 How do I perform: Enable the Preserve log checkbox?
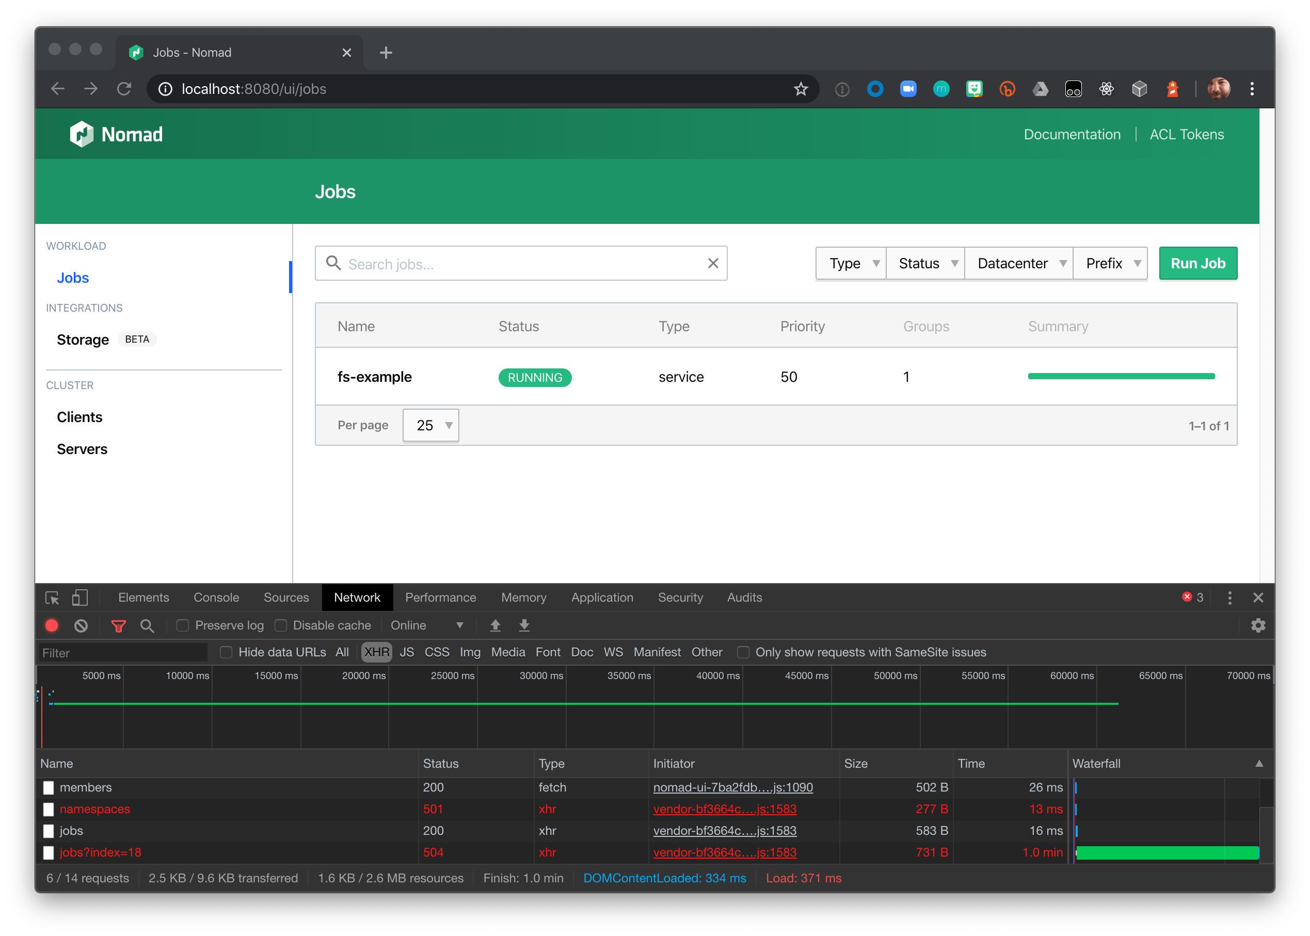coord(183,625)
